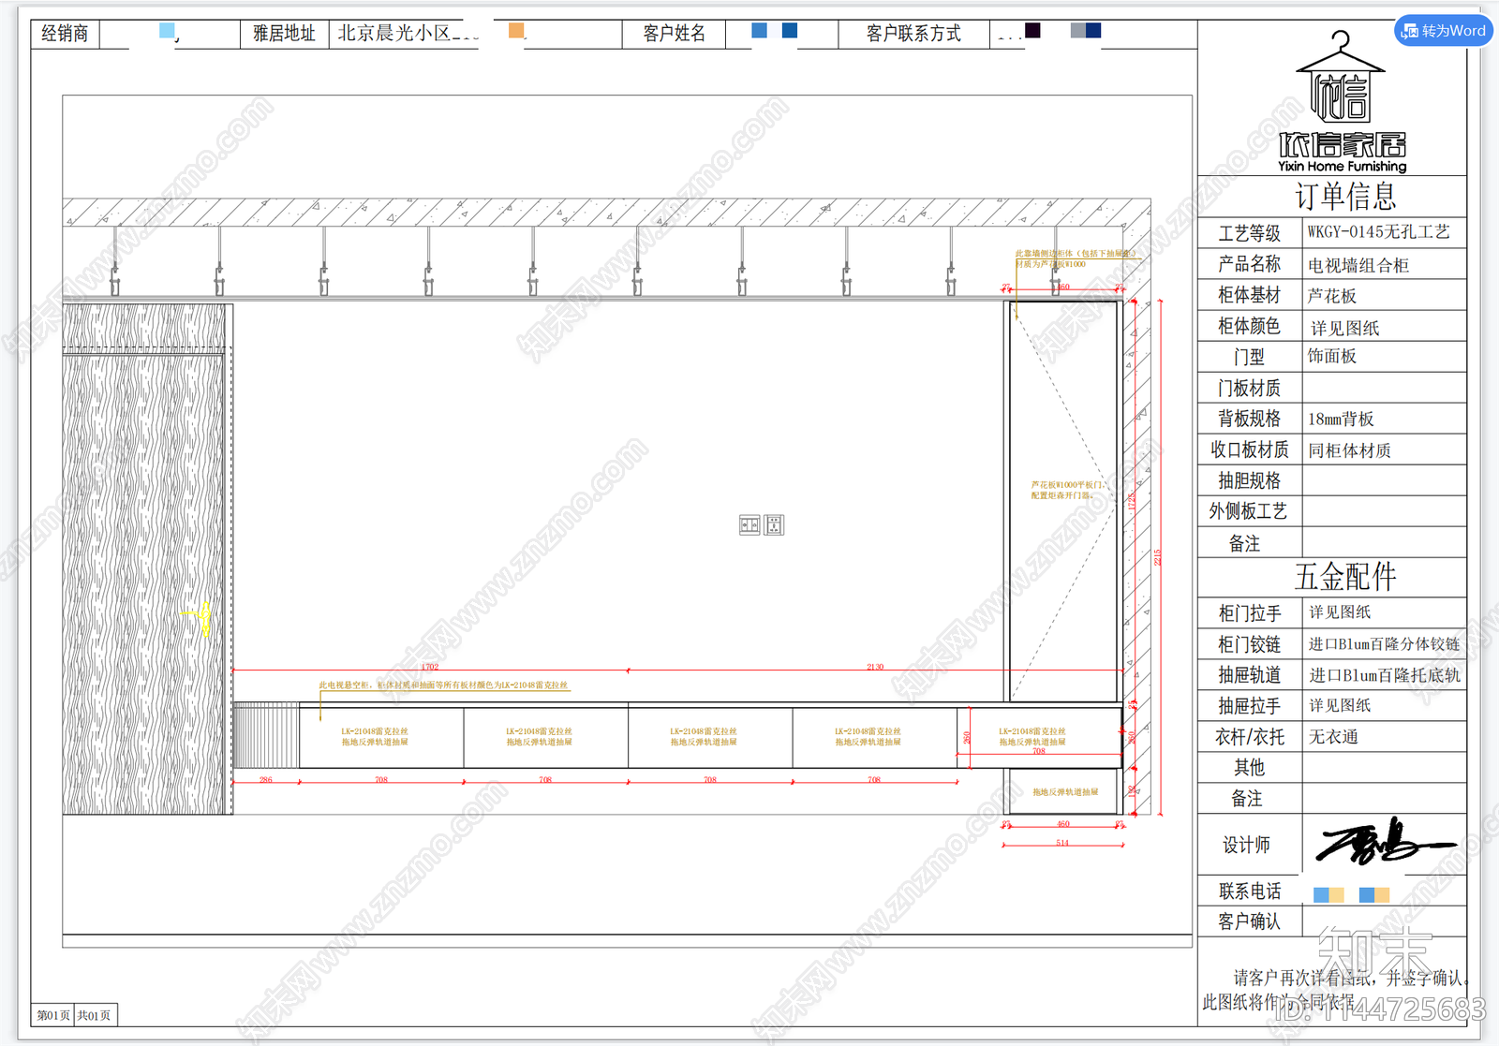Select the 产品名称 row label
Image resolution: width=1499 pixels, height=1046 pixels.
tap(1249, 264)
